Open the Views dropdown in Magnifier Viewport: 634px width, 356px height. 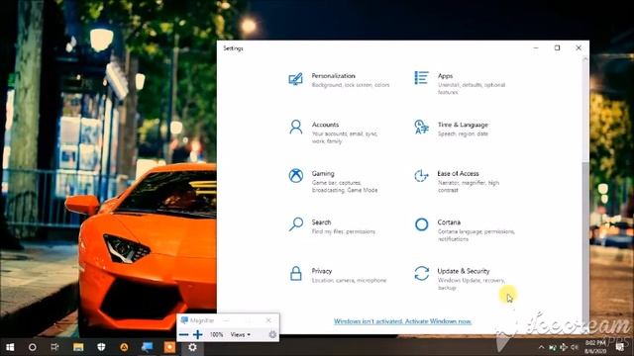point(240,334)
